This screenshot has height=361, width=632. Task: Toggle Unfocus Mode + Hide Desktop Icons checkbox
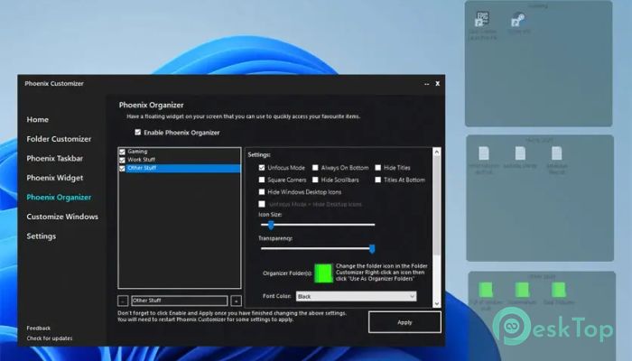262,204
